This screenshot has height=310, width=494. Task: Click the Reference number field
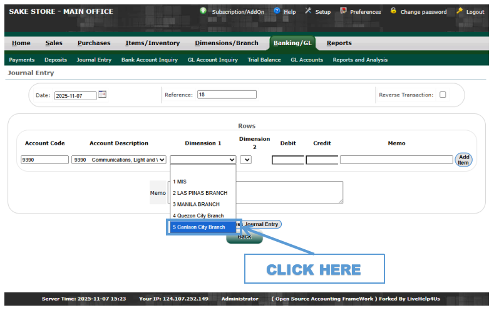coord(227,95)
